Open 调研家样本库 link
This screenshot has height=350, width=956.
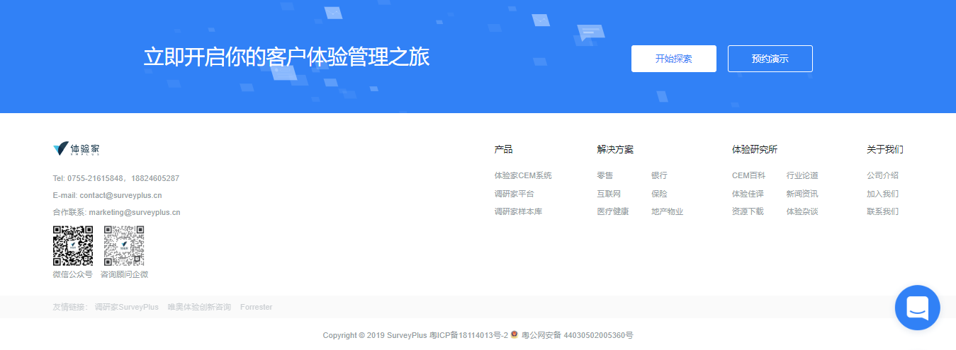coord(518,211)
